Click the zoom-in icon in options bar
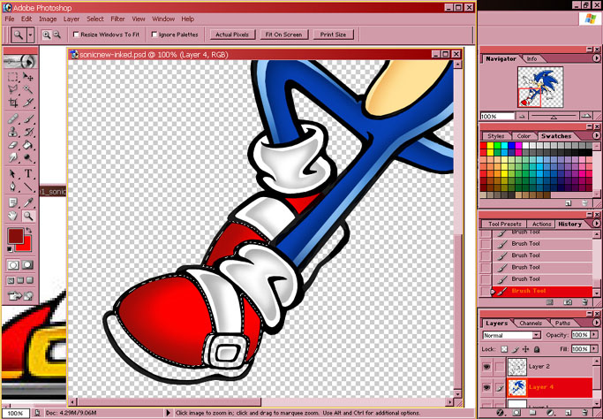The width and height of the screenshot is (603, 419). (x=47, y=34)
